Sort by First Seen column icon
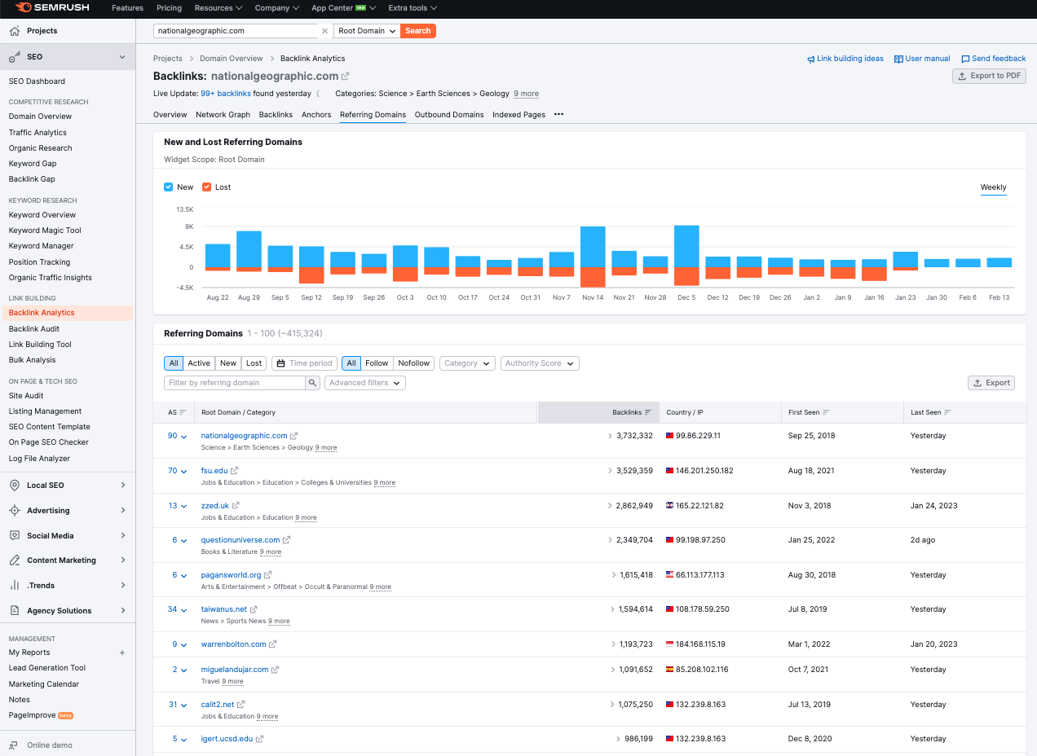 [x=827, y=413]
